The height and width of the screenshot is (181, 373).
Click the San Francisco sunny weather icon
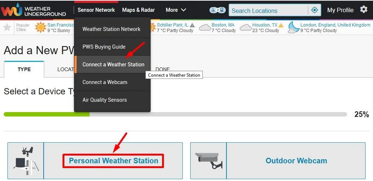[40, 27]
